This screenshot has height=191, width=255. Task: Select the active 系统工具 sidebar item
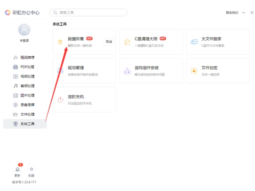coord(25,124)
